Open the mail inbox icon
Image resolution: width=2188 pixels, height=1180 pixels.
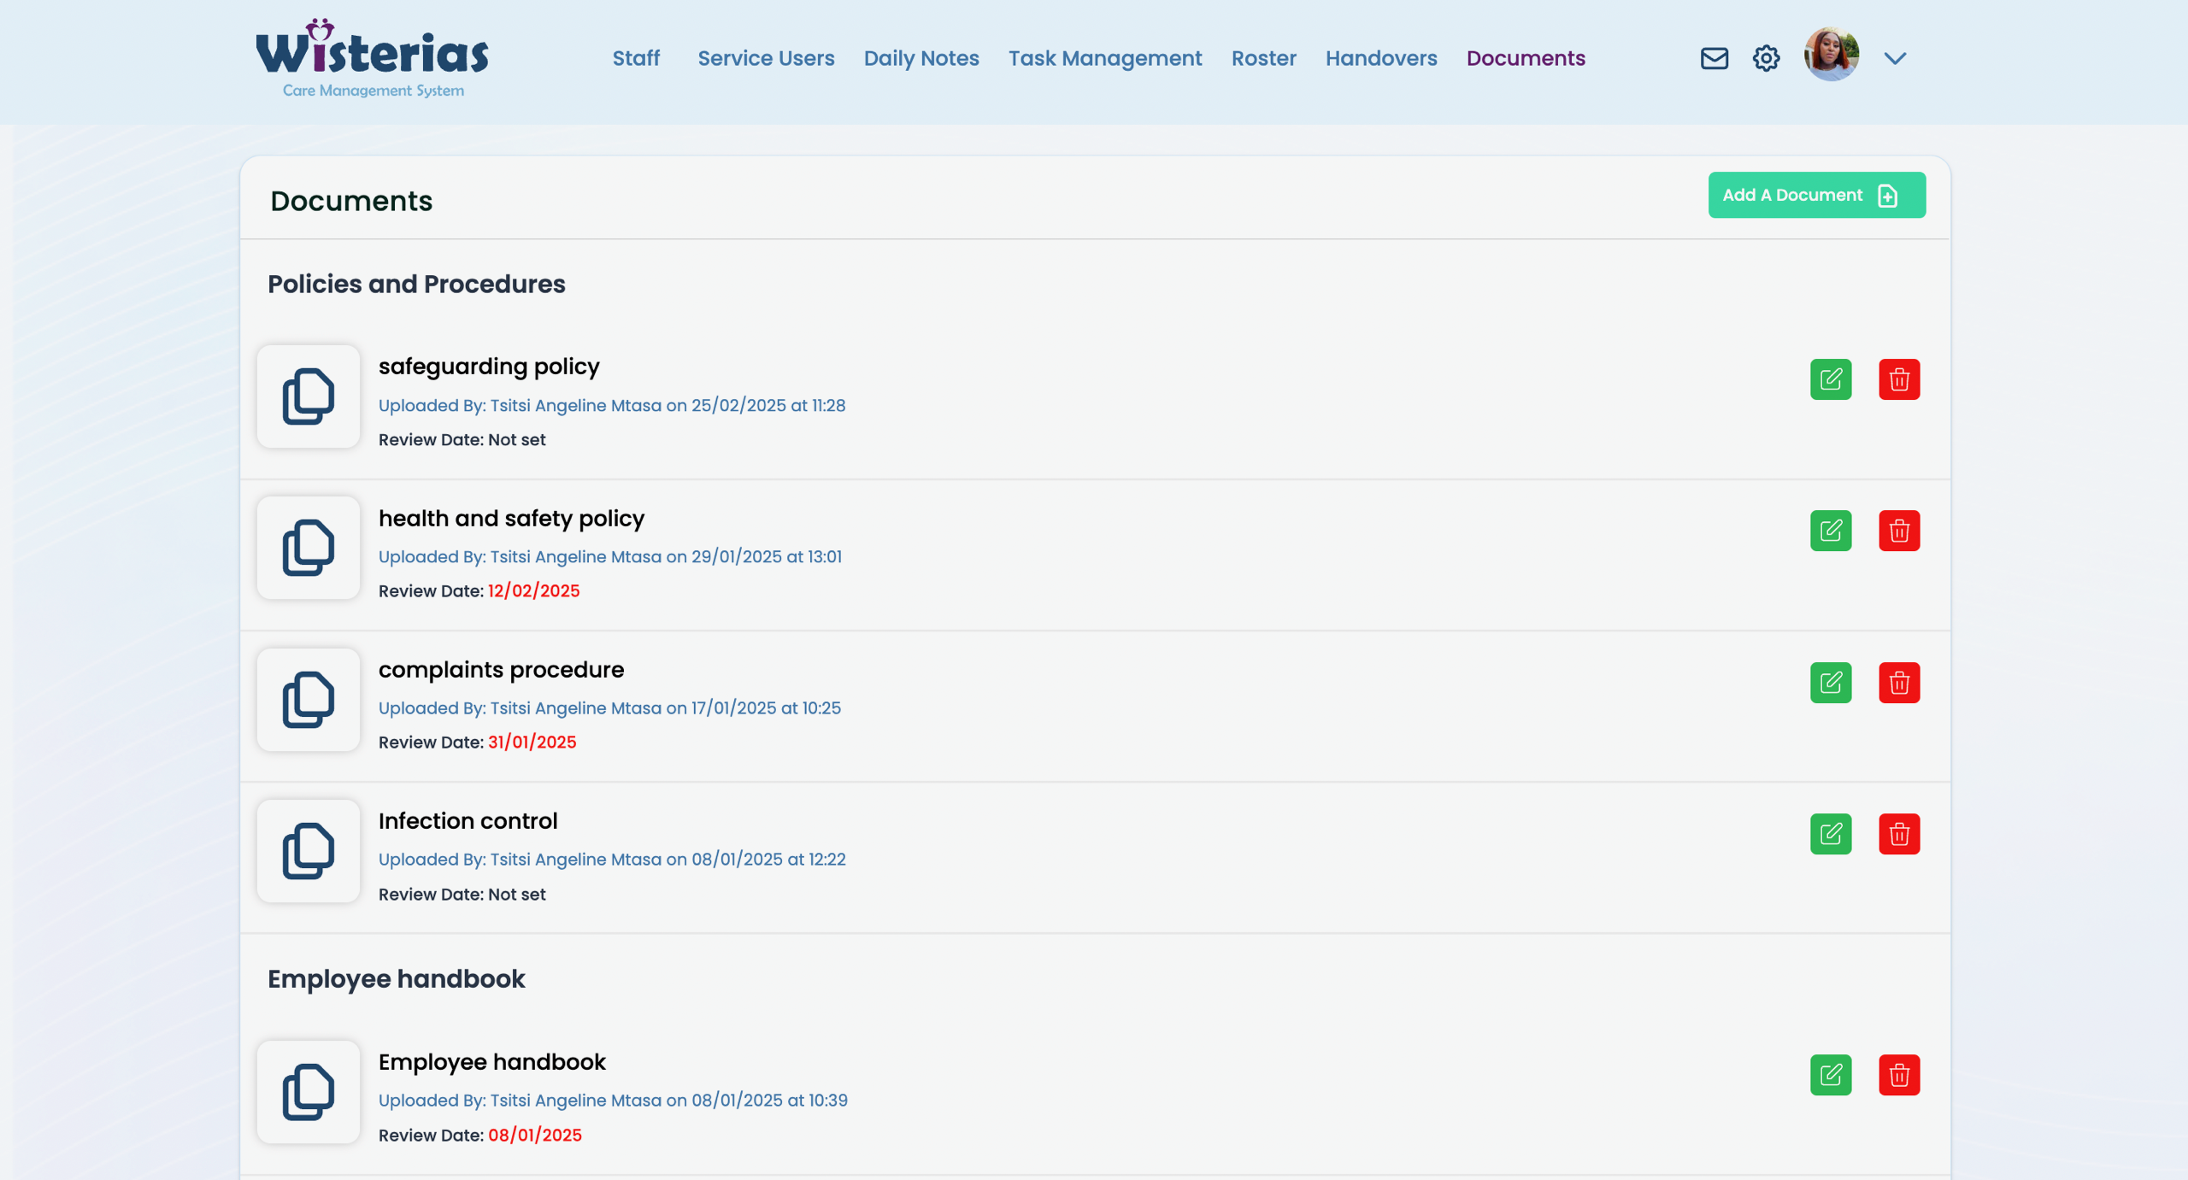[x=1714, y=58]
